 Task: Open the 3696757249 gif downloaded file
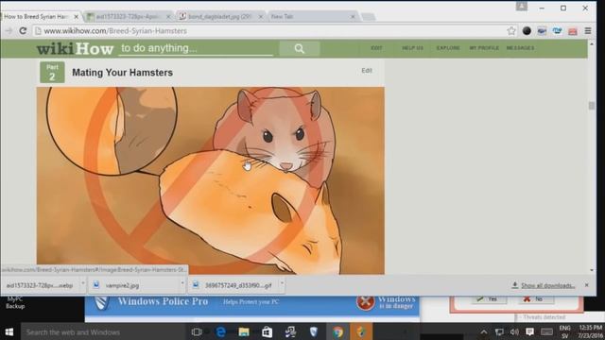pos(233,285)
